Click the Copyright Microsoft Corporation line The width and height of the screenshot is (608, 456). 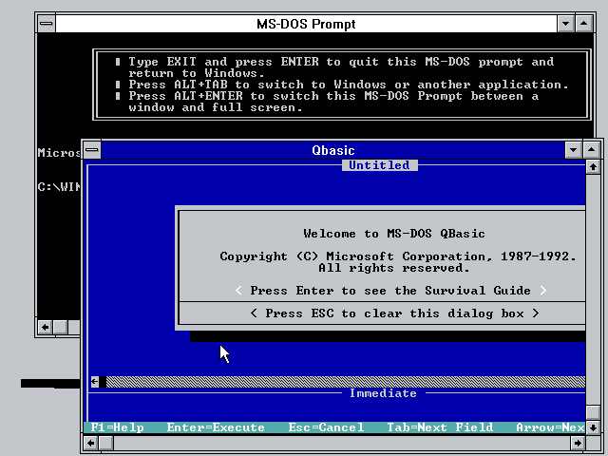coord(398,256)
